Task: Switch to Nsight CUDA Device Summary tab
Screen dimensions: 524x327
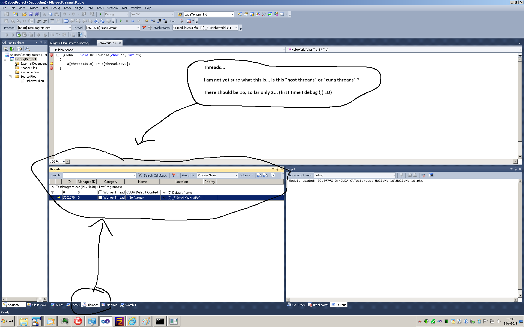Action: [70, 43]
